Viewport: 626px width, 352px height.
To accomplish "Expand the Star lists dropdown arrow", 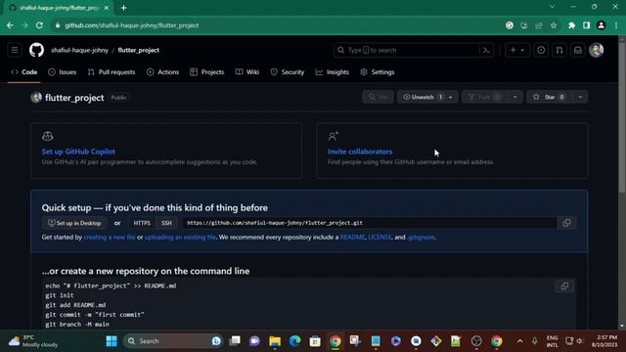I will [x=580, y=97].
